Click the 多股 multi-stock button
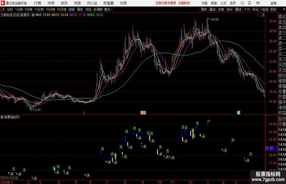The height and width of the screenshot is (184, 286). [221, 9]
